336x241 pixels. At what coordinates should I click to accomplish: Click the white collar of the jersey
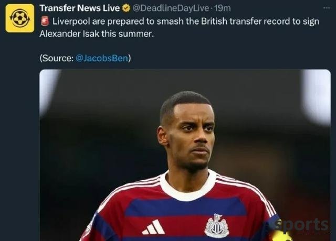[x=188, y=186]
